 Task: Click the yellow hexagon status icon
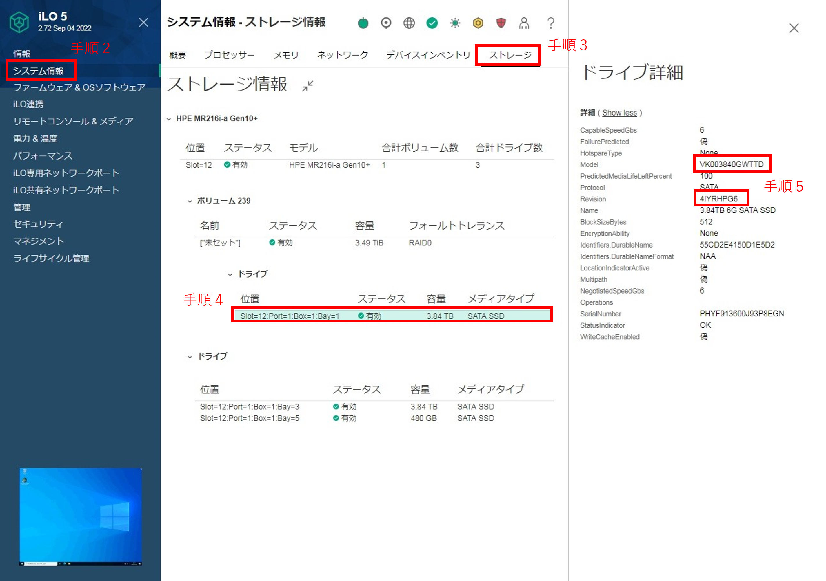478,23
